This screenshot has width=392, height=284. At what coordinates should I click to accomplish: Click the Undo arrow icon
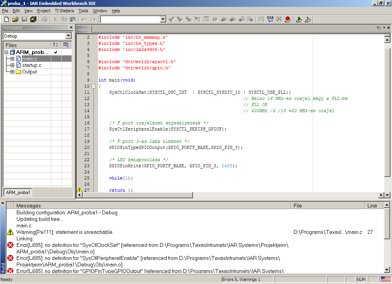(x=84, y=19)
